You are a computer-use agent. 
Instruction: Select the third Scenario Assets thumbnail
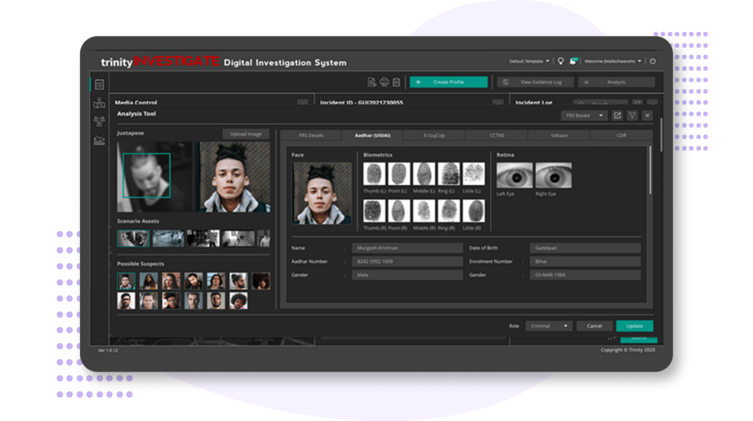coord(203,238)
